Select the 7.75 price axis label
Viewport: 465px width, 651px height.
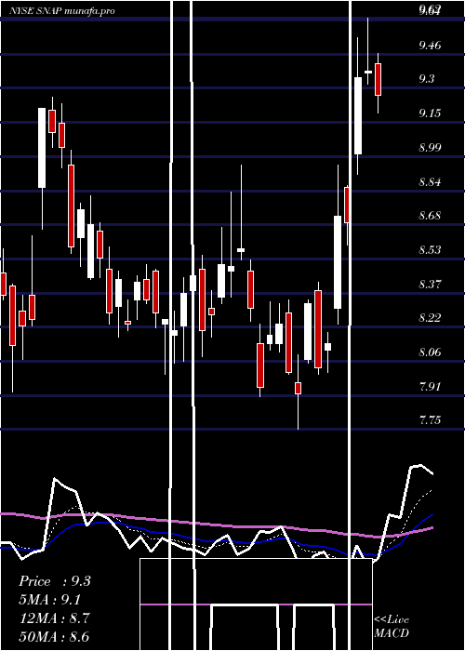tap(430, 420)
